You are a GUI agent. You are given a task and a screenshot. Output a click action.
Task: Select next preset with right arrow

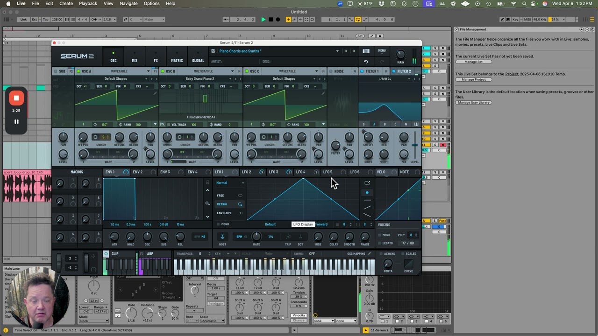354,51
